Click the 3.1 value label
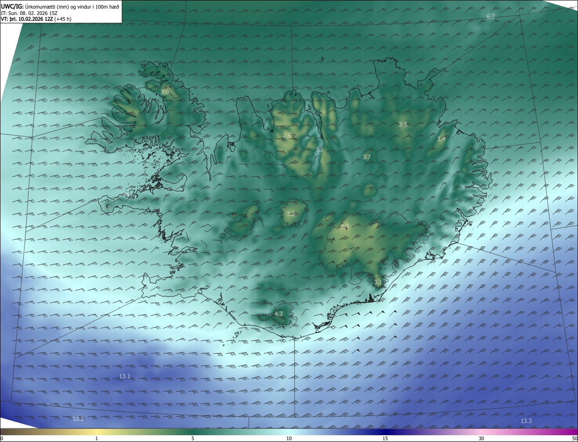578x442 pixels. (378, 282)
